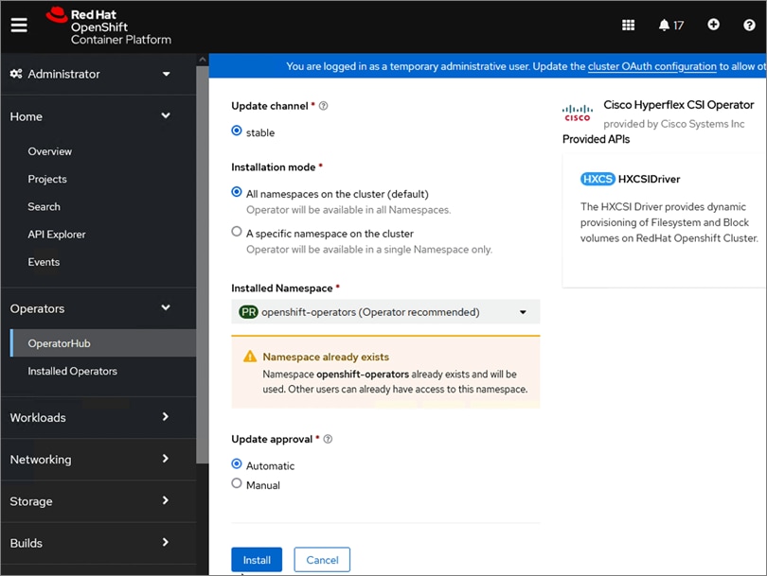Choose A specific namespace on the cluster

click(x=237, y=233)
